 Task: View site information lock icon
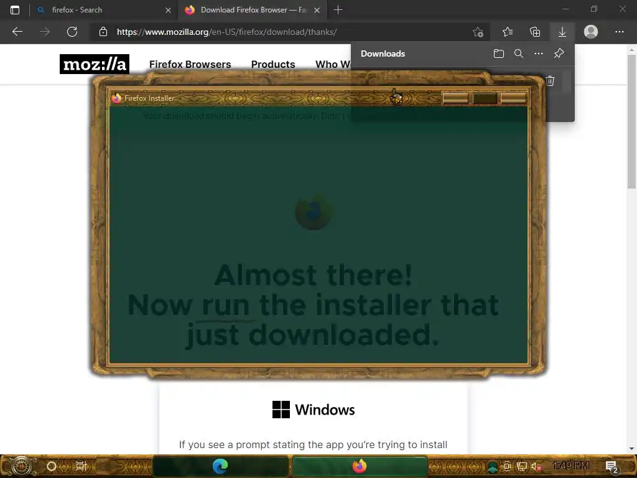click(103, 32)
